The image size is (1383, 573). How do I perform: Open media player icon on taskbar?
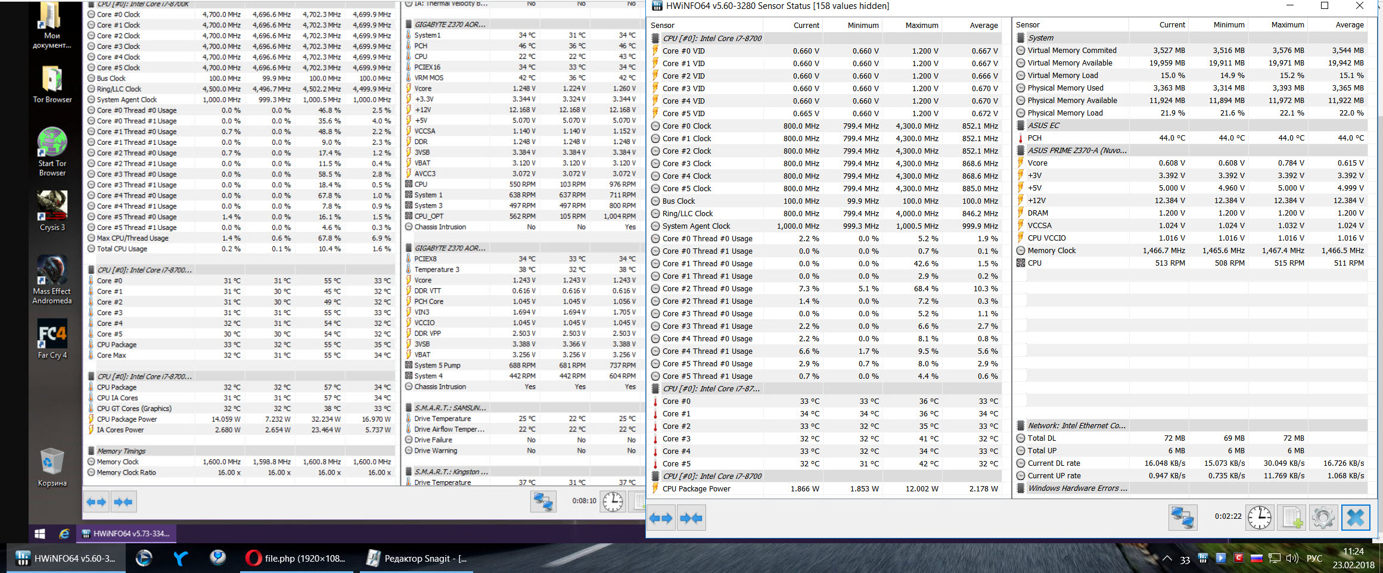click(x=144, y=558)
